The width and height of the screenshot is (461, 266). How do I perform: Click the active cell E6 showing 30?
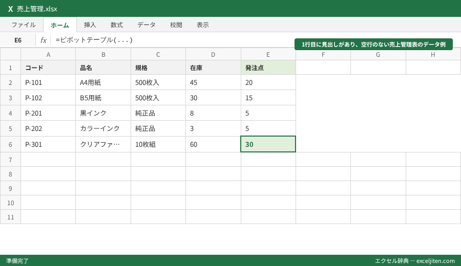tap(268, 144)
